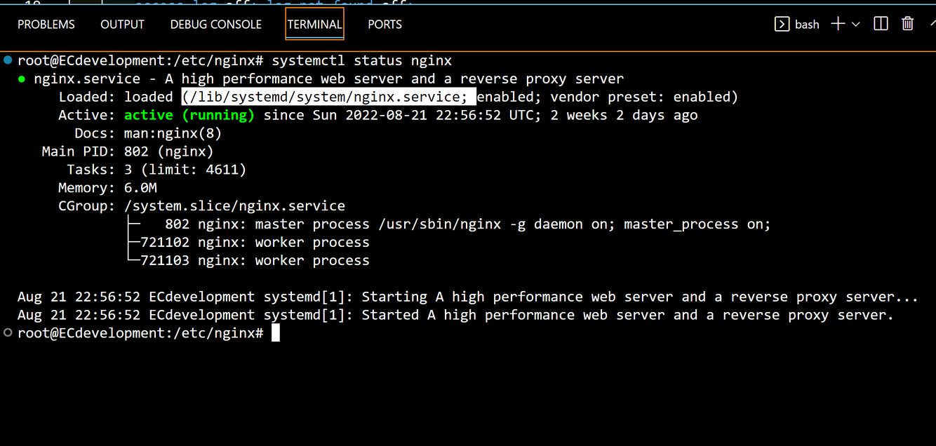The height and width of the screenshot is (446, 936).
Task: Switch to the TERMINAL tab
Action: tap(315, 25)
